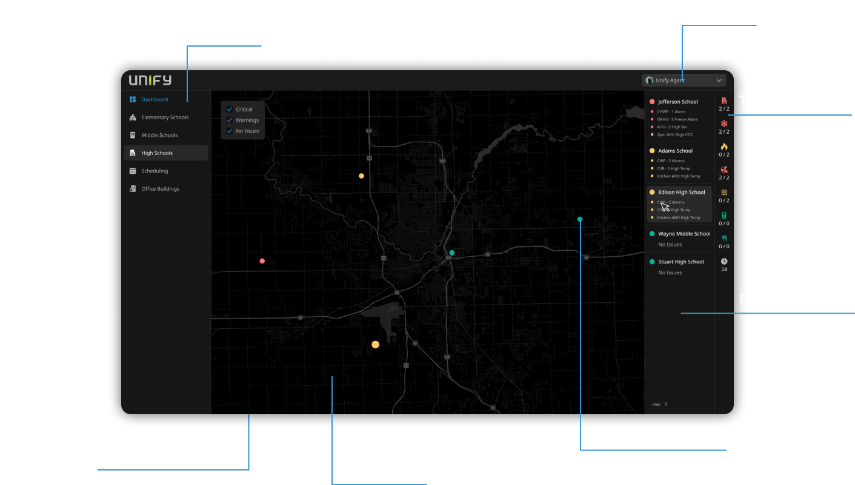The height and width of the screenshot is (485, 855).
Task: Uncheck the Critical map legend checkbox
Action: [229, 110]
